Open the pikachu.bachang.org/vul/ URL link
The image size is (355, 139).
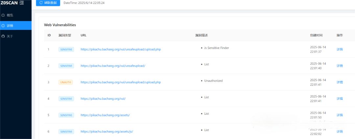coord(103,99)
